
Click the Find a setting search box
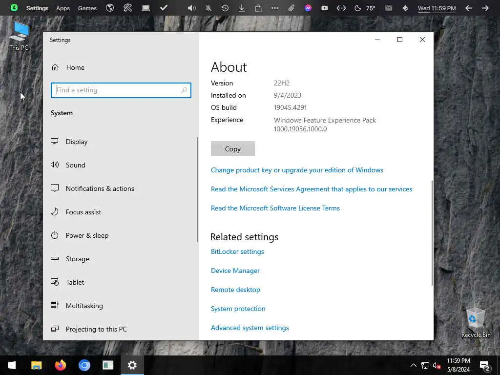[121, 90]
